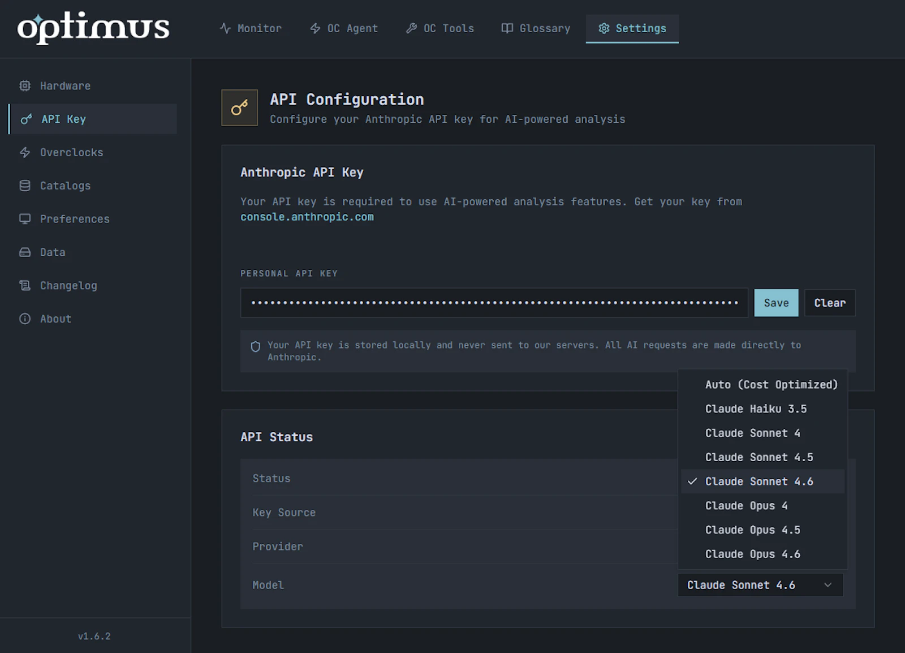Click the PERSONAL API KEY field label
This screenshot has width=905, height=653.
(289, 274)
